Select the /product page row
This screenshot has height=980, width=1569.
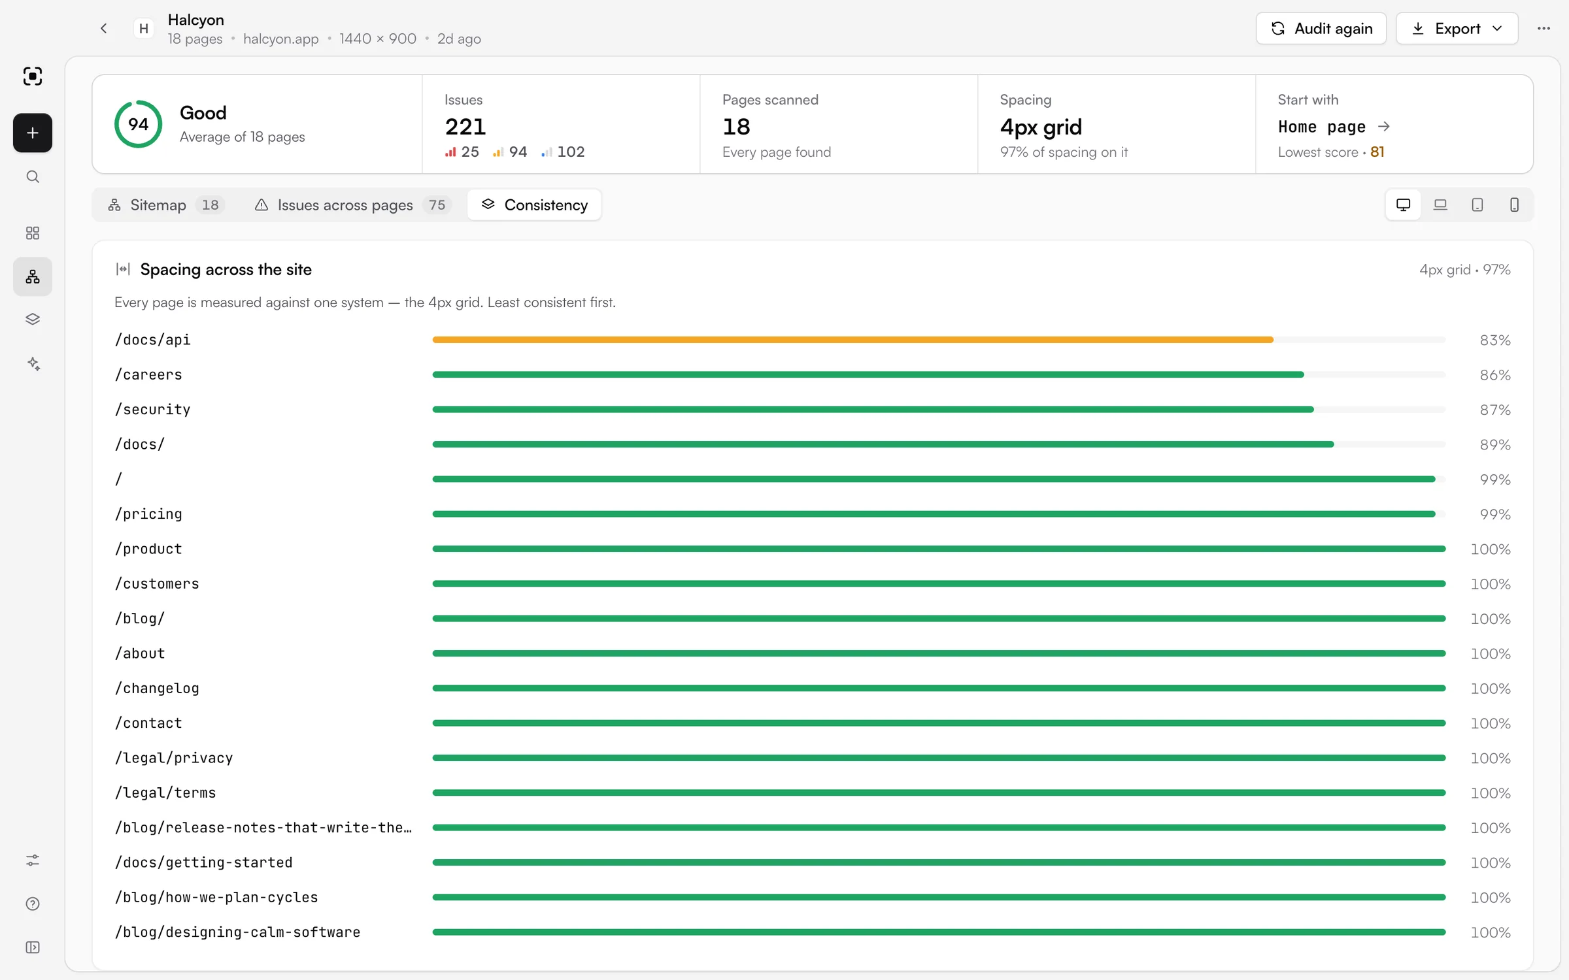(813, 549)
